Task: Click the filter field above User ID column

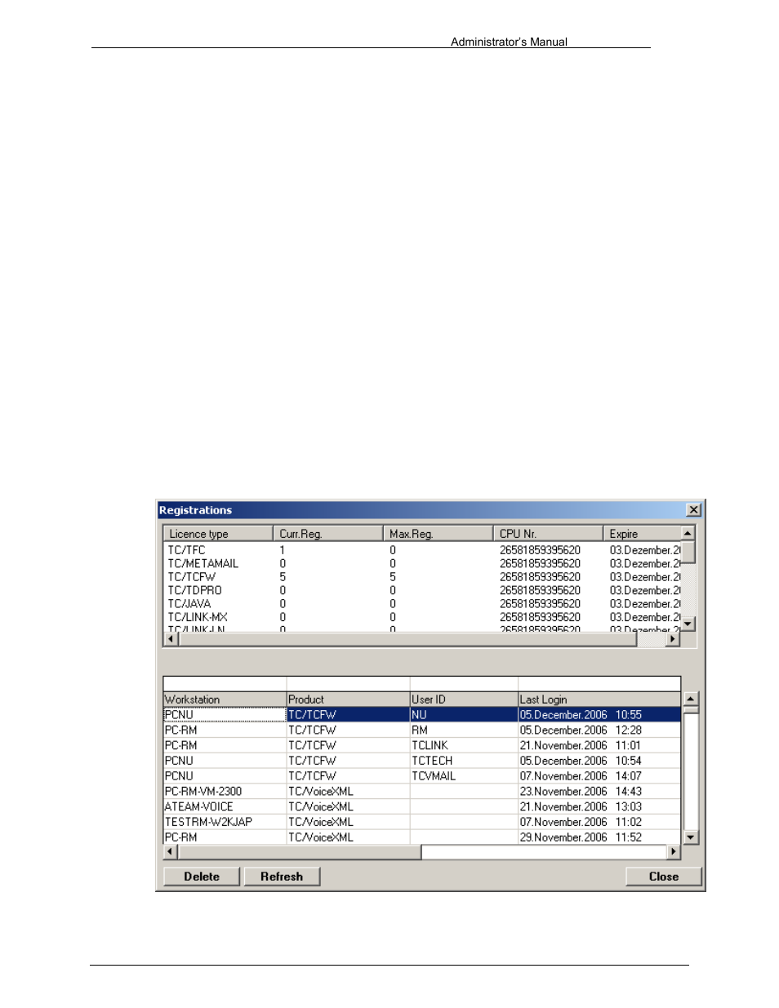Action: point(464,684)
